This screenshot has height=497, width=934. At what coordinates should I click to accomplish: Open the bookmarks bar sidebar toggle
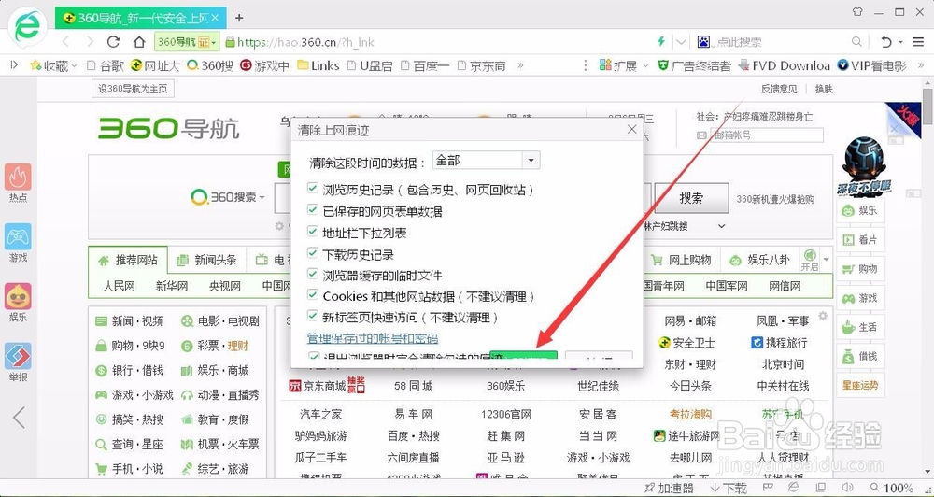(14, 64)
